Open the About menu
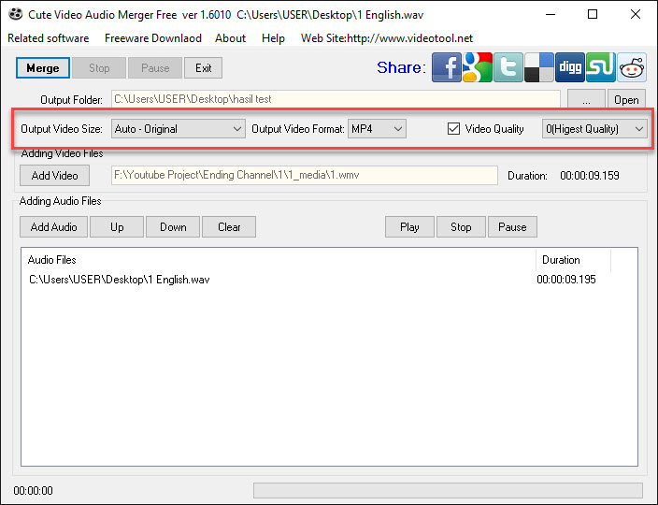This screenshot has width=658, height=505. [x=230, y=38]
